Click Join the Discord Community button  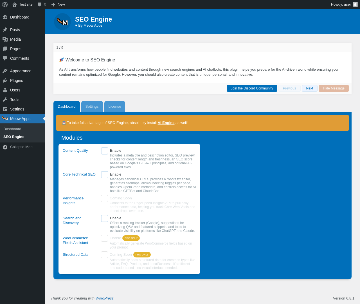tap(252, 88)
